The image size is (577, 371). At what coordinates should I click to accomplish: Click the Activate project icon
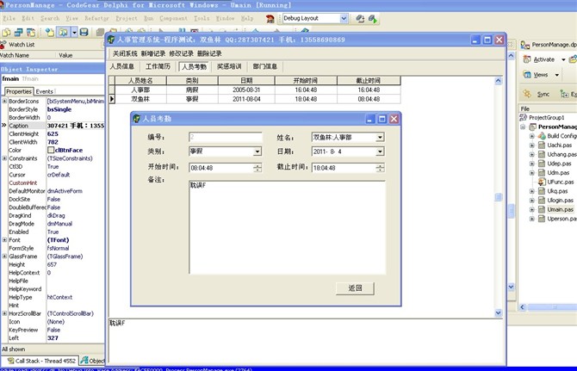527,59
